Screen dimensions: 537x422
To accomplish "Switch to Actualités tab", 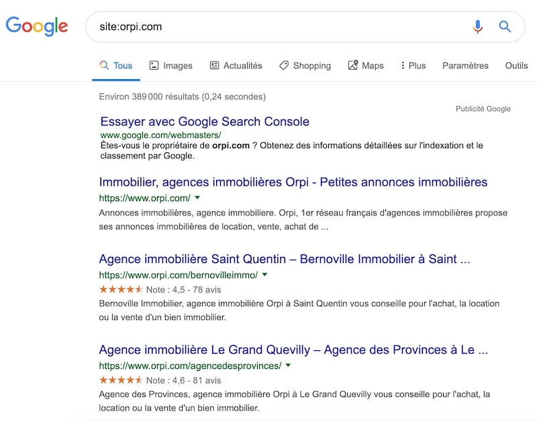I will pyautogui.click(x=236, y=66).
